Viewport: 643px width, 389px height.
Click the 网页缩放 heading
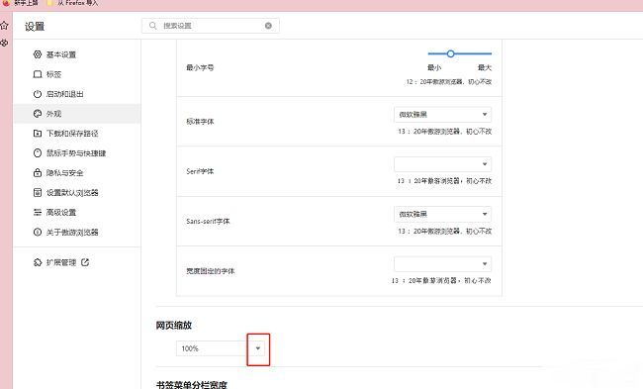174,325
